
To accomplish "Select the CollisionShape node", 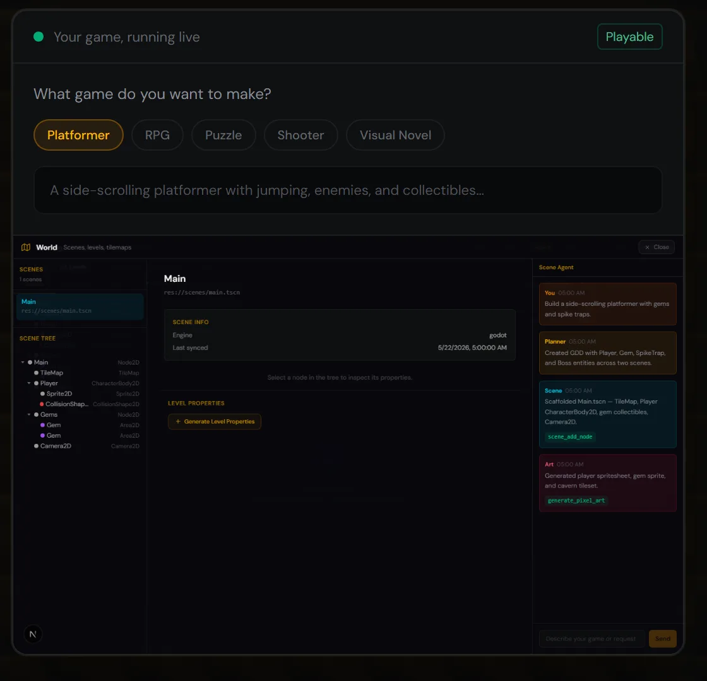I will pos(80,404).
